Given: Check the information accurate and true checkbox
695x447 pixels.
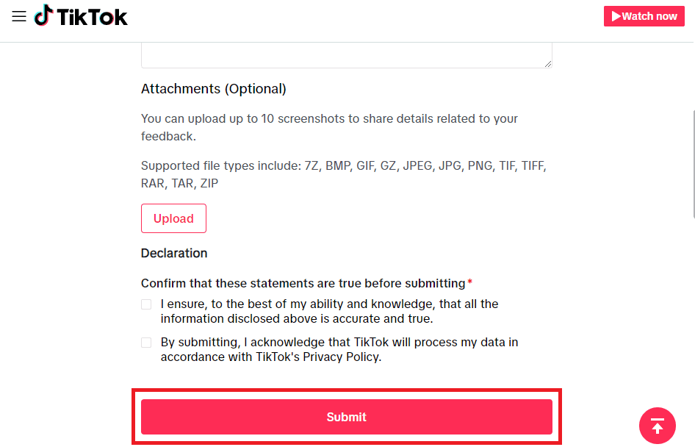Looking at the screenshot, I should (x=146, y=304).
